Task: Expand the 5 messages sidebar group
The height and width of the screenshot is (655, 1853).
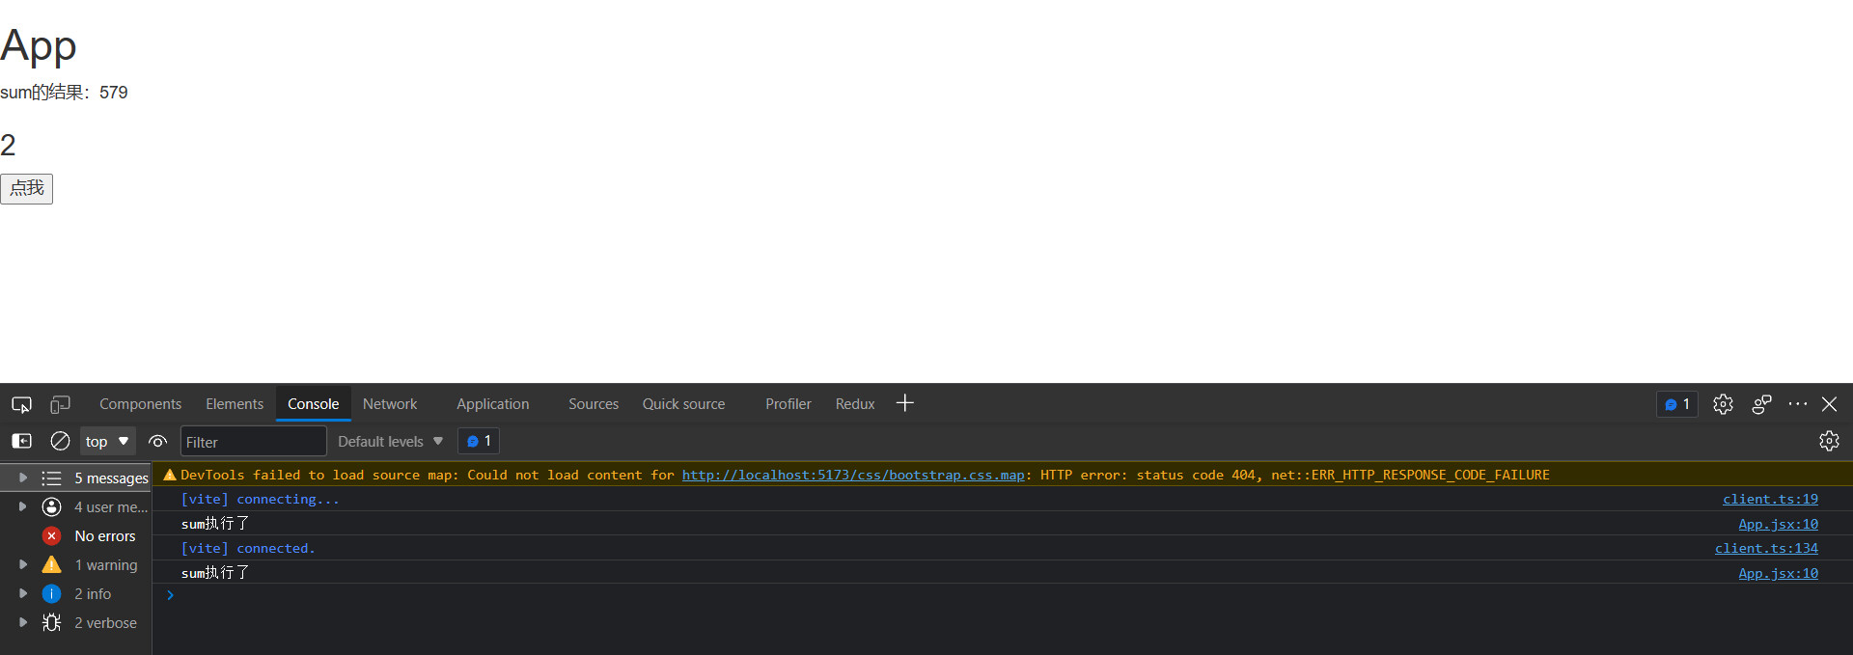Action: [23, 478]
